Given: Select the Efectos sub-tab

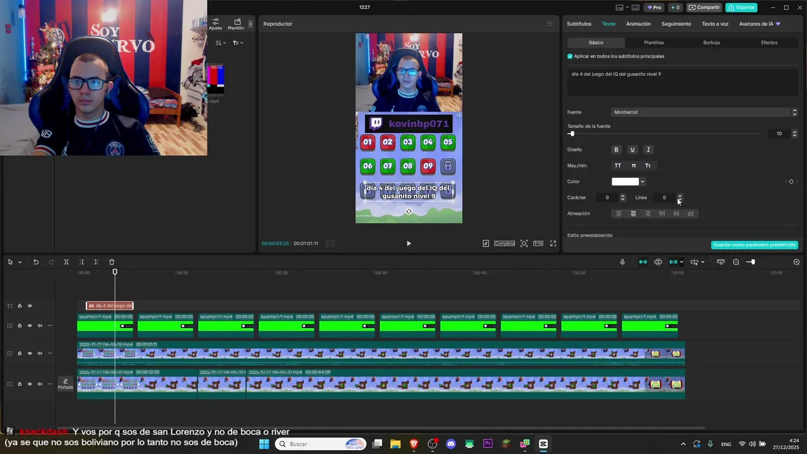Looking at the screenshot, I should [x=769, y=43].
